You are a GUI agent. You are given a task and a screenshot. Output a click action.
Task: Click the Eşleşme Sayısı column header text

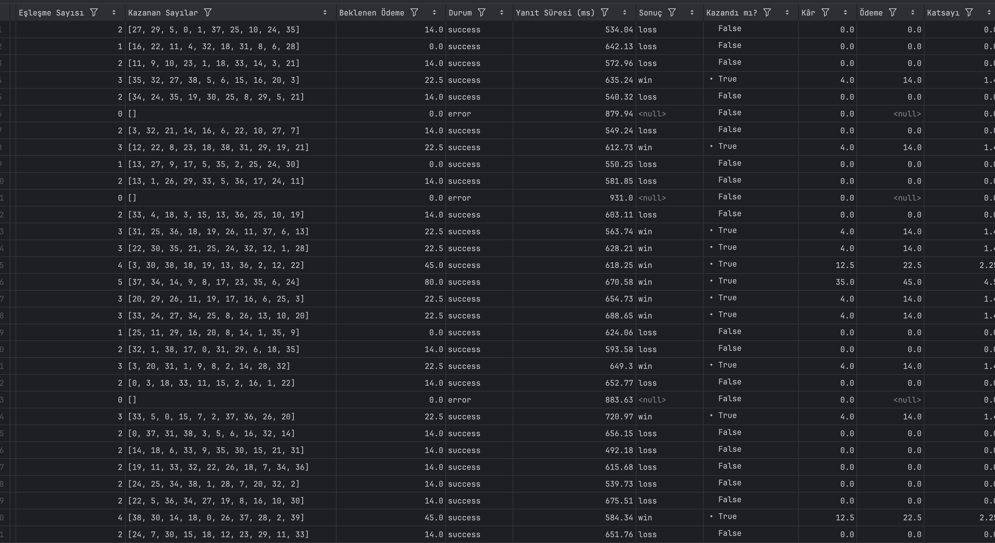click(51, 13)
